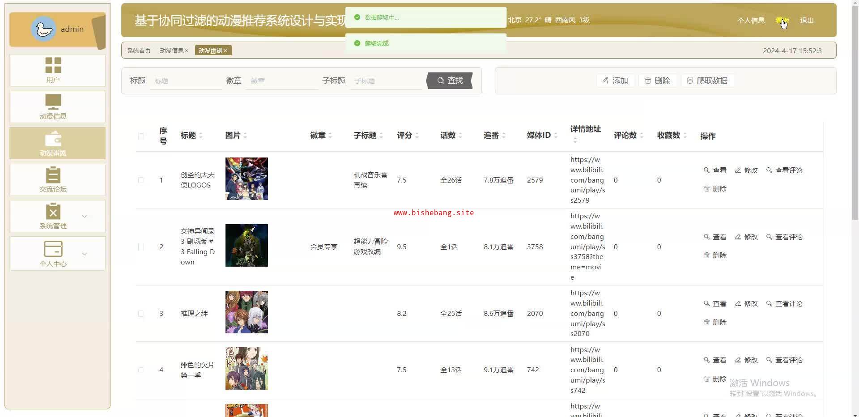The height and width of the screenshot is (417, 859).
Task: Sort table by 标题 column
Action: [x=201, y=136]
